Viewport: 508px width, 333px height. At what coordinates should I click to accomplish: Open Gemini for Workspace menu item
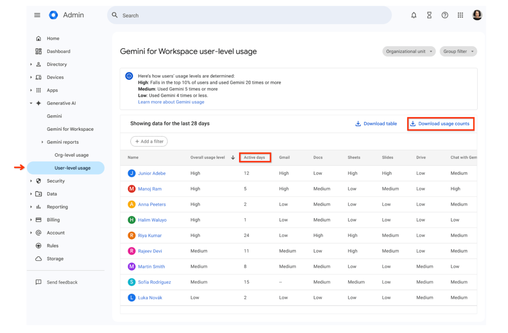click(70, 129)
